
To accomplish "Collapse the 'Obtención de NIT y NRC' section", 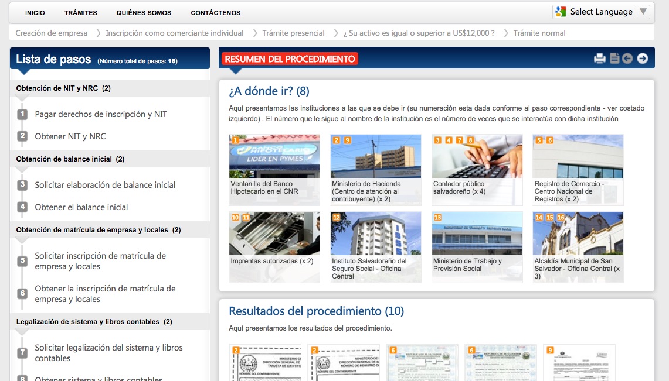I will coord(63,88).
